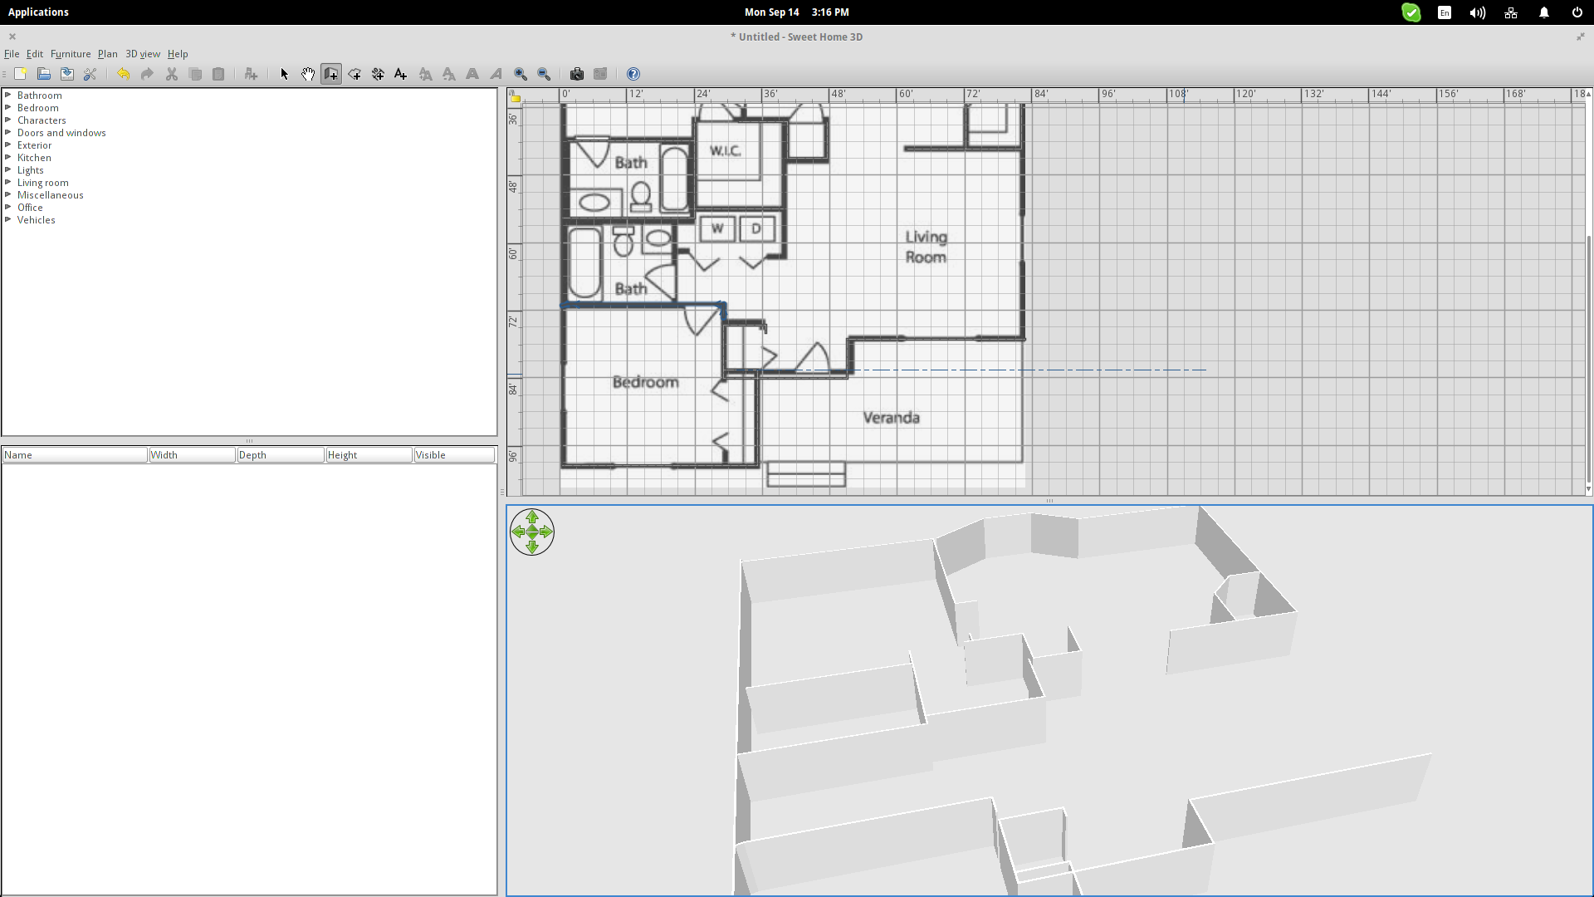Redo the last undone action

pos(147,74)
